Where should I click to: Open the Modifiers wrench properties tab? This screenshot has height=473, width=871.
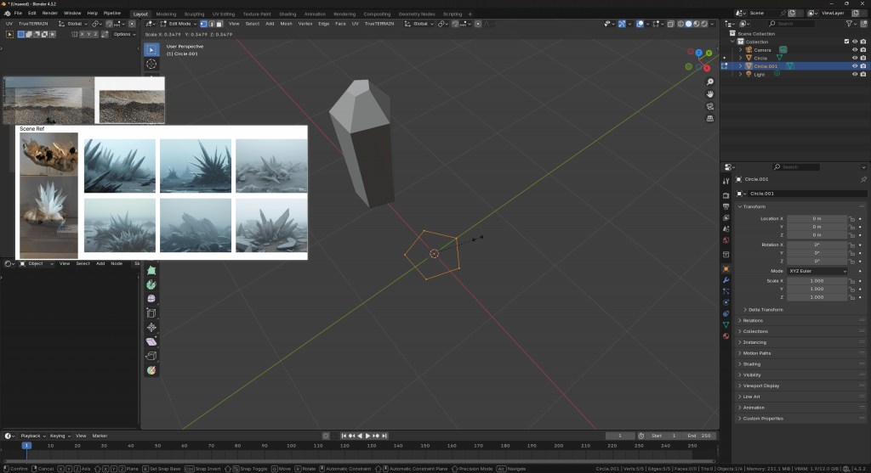[726, 279]
